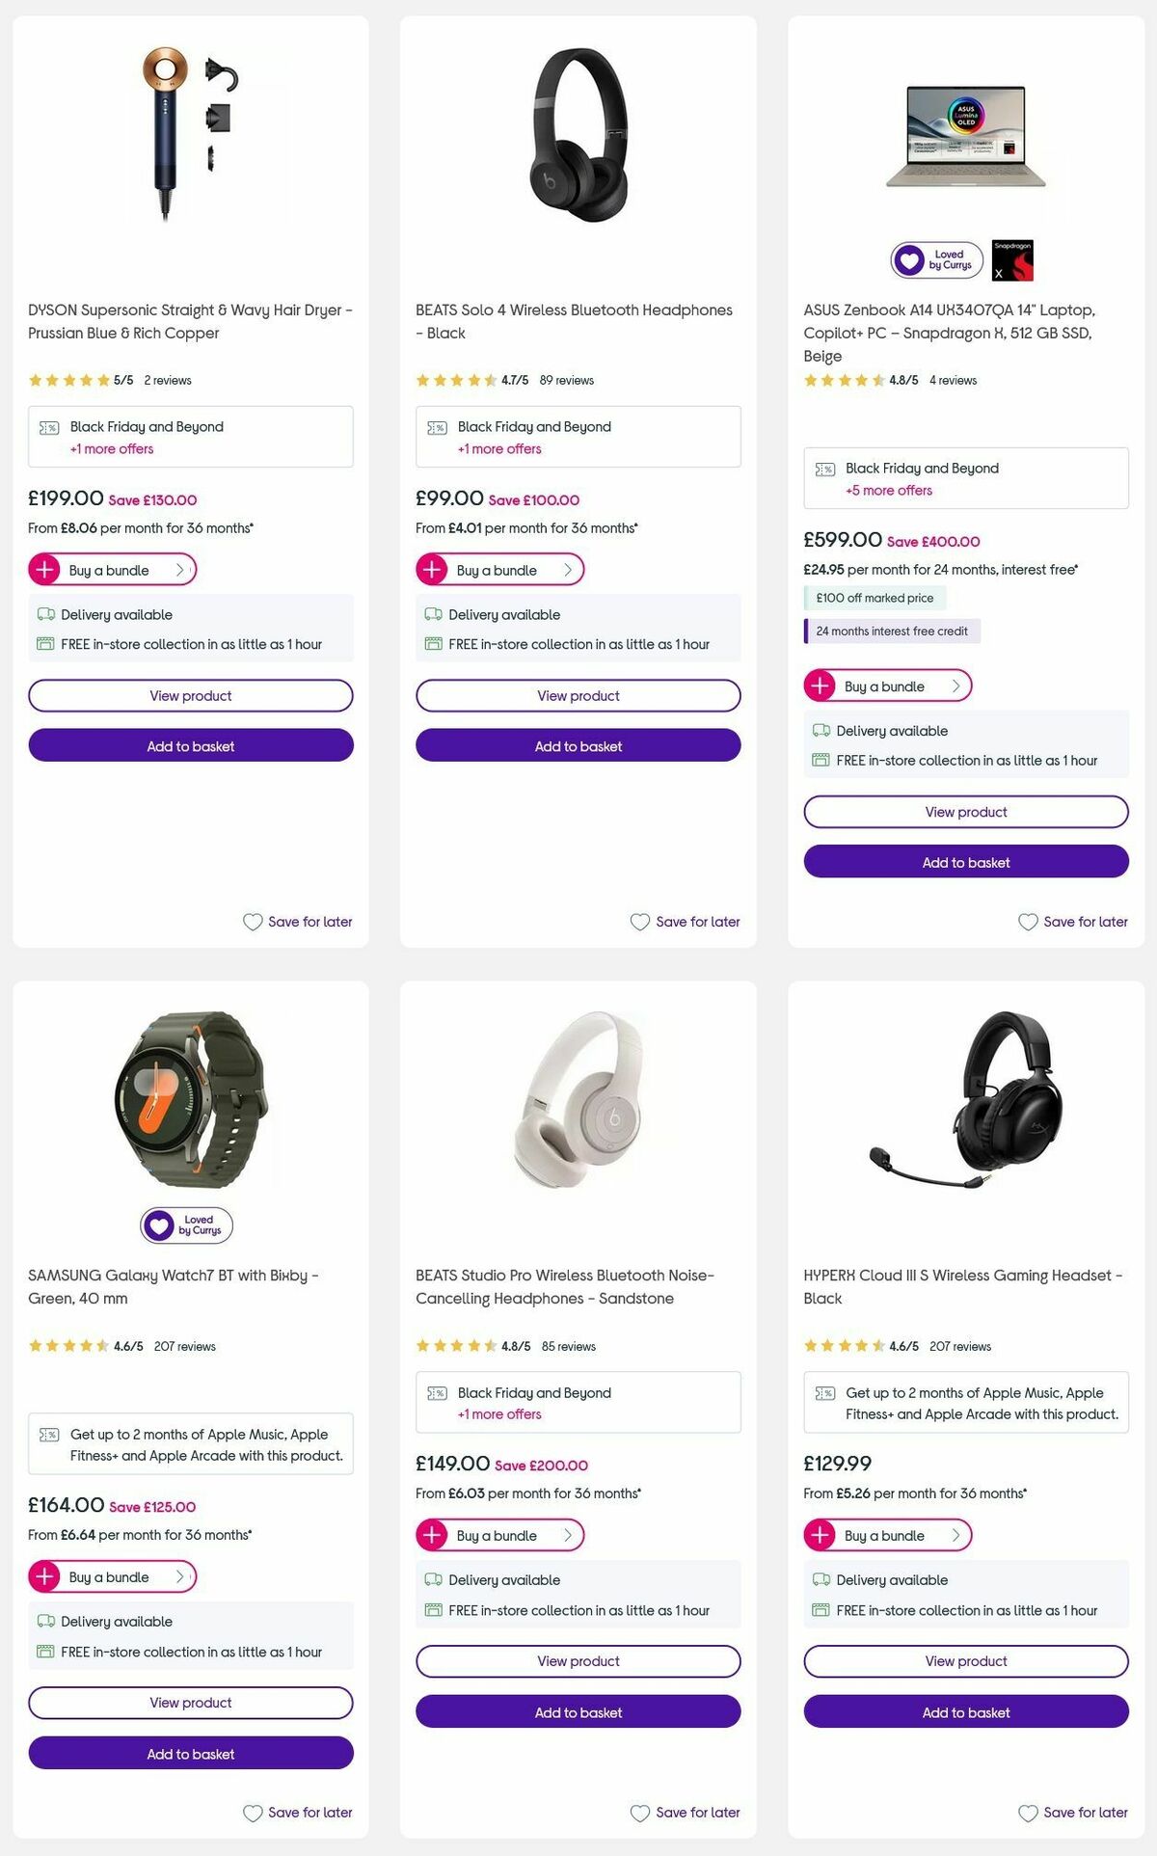Open Buy a bundle chevron on Dyson hair dryer
Viewport: 1157px width, 1856px height.
(182, 570)
